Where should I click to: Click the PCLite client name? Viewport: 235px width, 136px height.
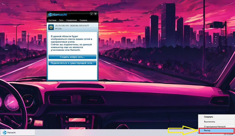(x=59, y=28)
